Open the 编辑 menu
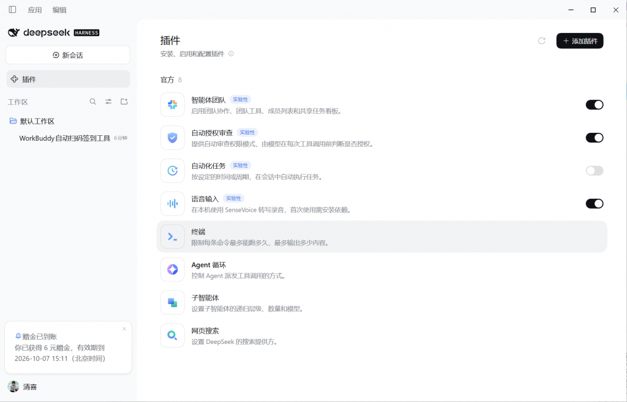Screen dimensions: 627x402 click(59, 10)
